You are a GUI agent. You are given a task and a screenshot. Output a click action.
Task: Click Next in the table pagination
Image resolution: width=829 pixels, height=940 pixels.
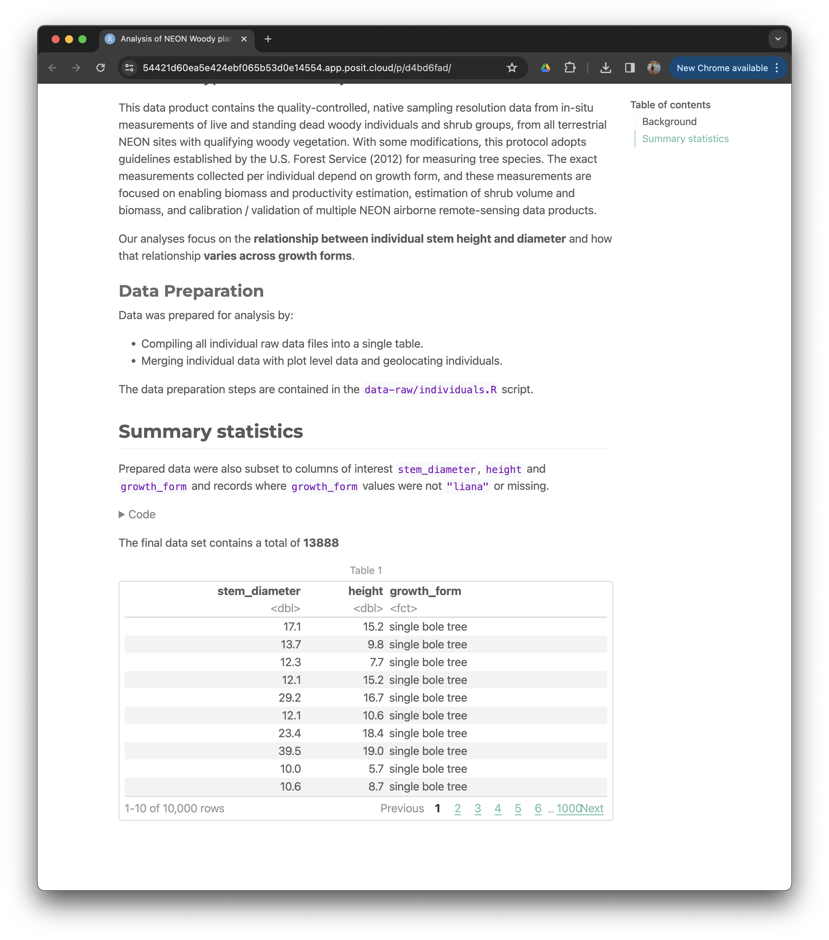(x=593, y=809)
